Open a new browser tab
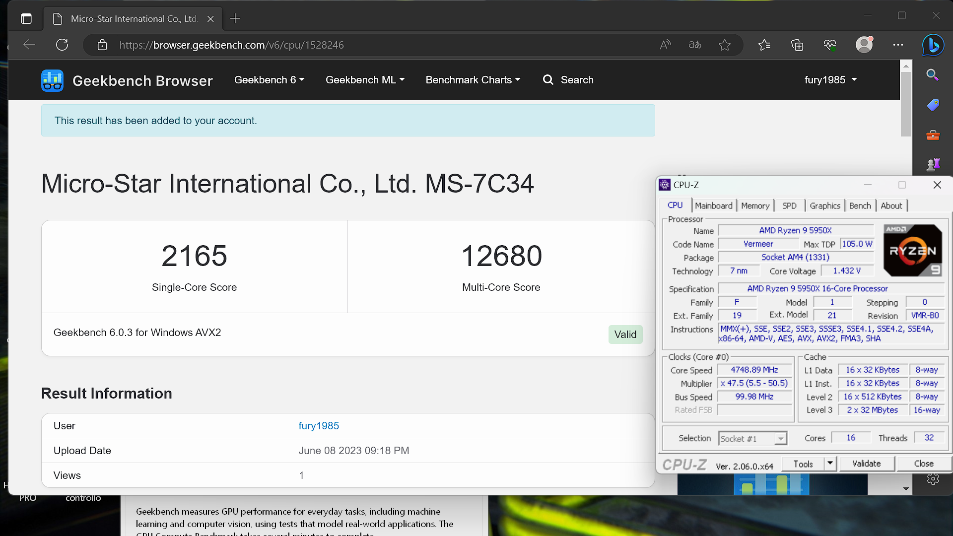 point(235,19)
